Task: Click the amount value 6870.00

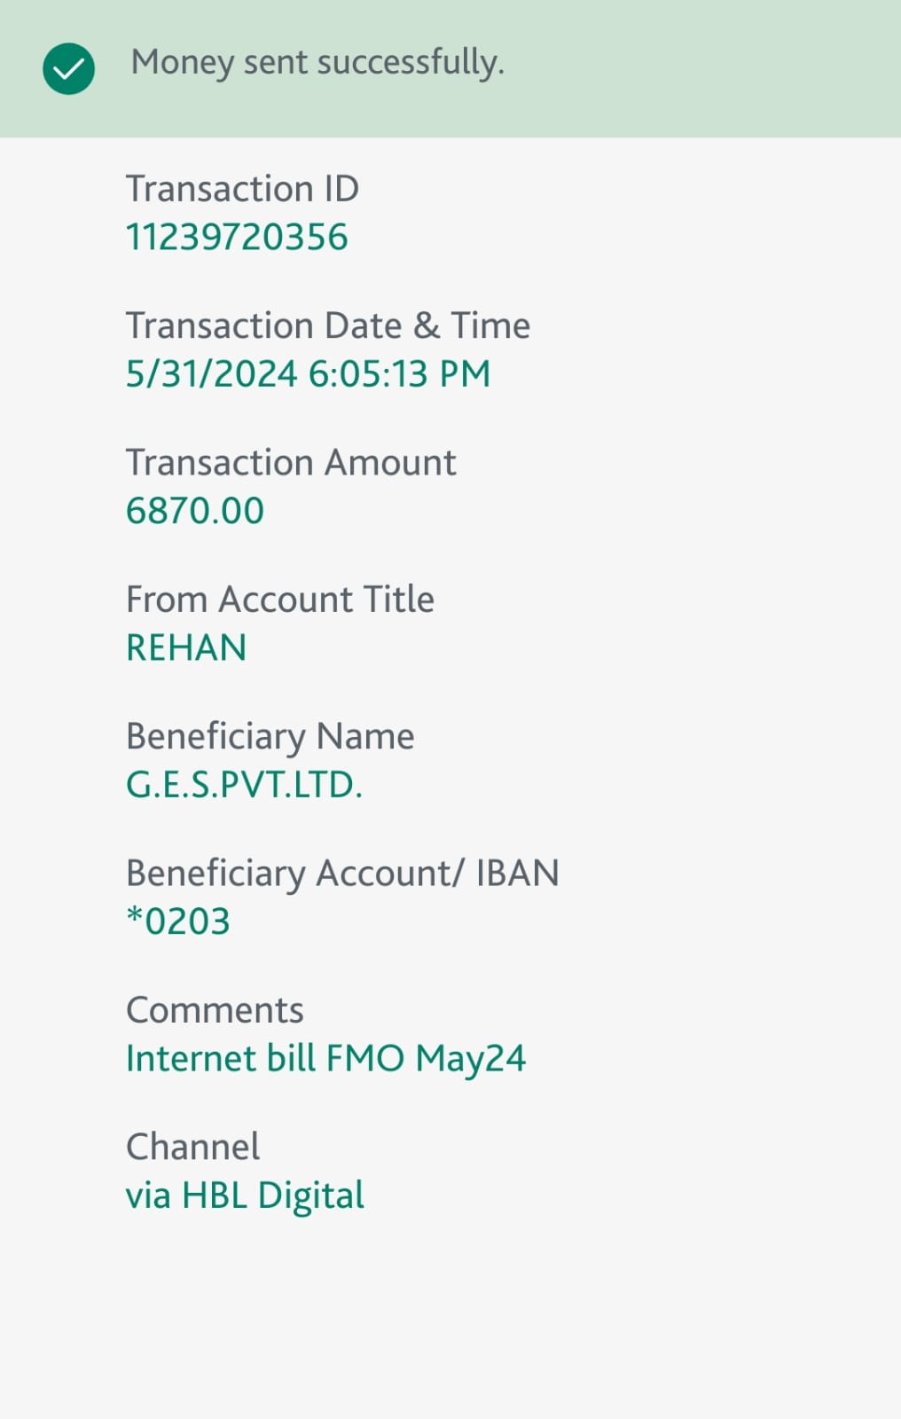Action: pyautogui.click(x=195, y=511)
